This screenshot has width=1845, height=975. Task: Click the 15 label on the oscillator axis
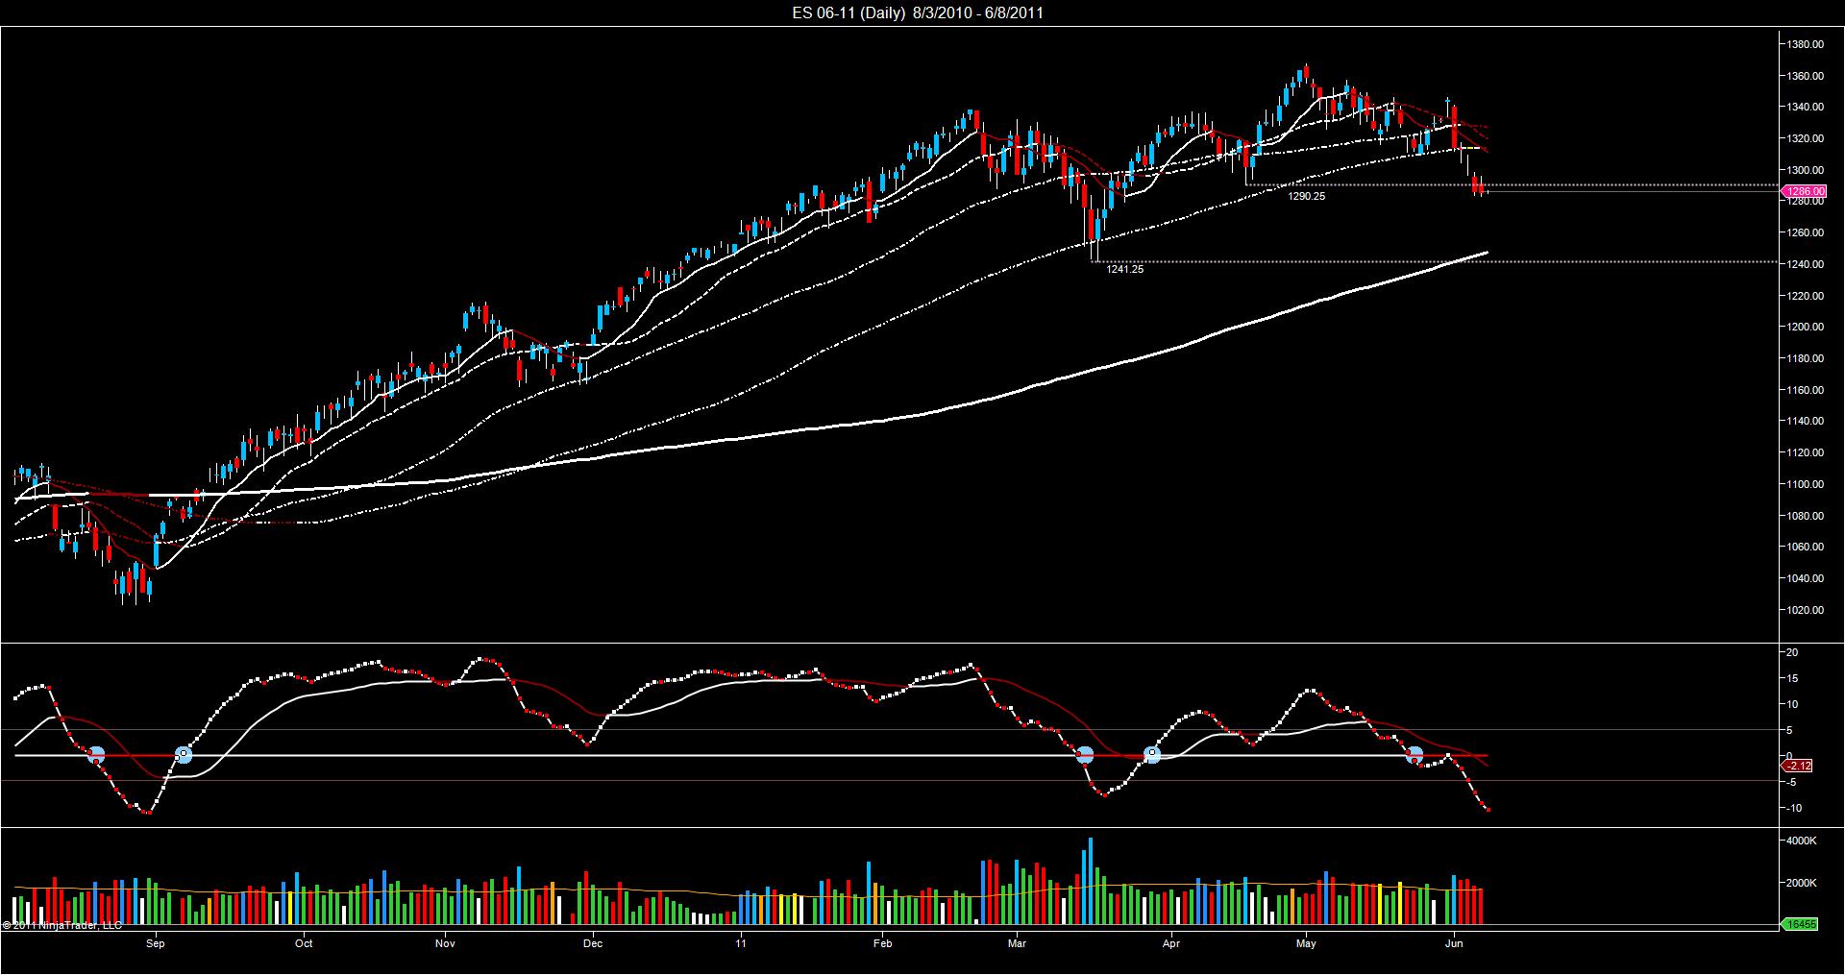(1793, 679)
